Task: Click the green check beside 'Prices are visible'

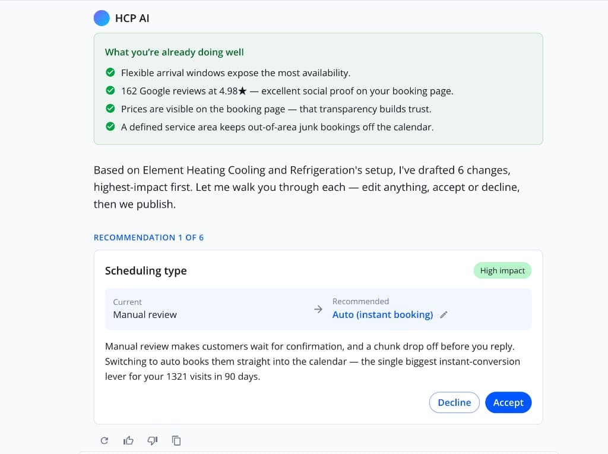Action: 110,109
